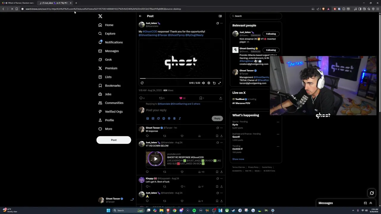The image size is (381, 214).
Task: Click Show more under What's happening
Action: (x=238, y=159)
